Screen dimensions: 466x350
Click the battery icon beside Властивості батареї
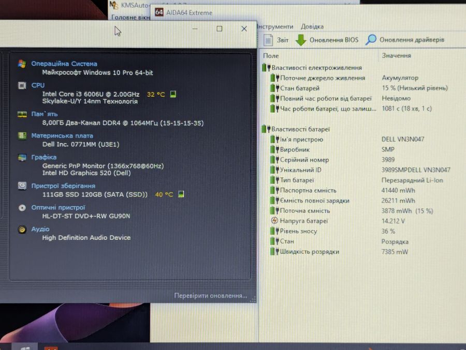[266, 129]
